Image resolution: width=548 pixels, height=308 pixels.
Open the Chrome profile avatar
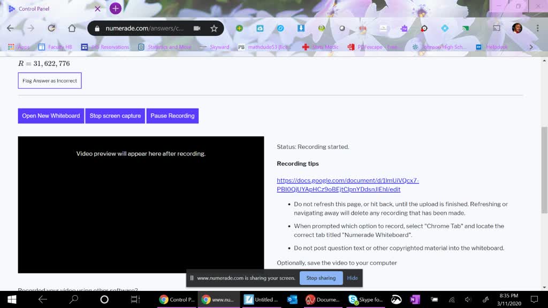[517, 28]
